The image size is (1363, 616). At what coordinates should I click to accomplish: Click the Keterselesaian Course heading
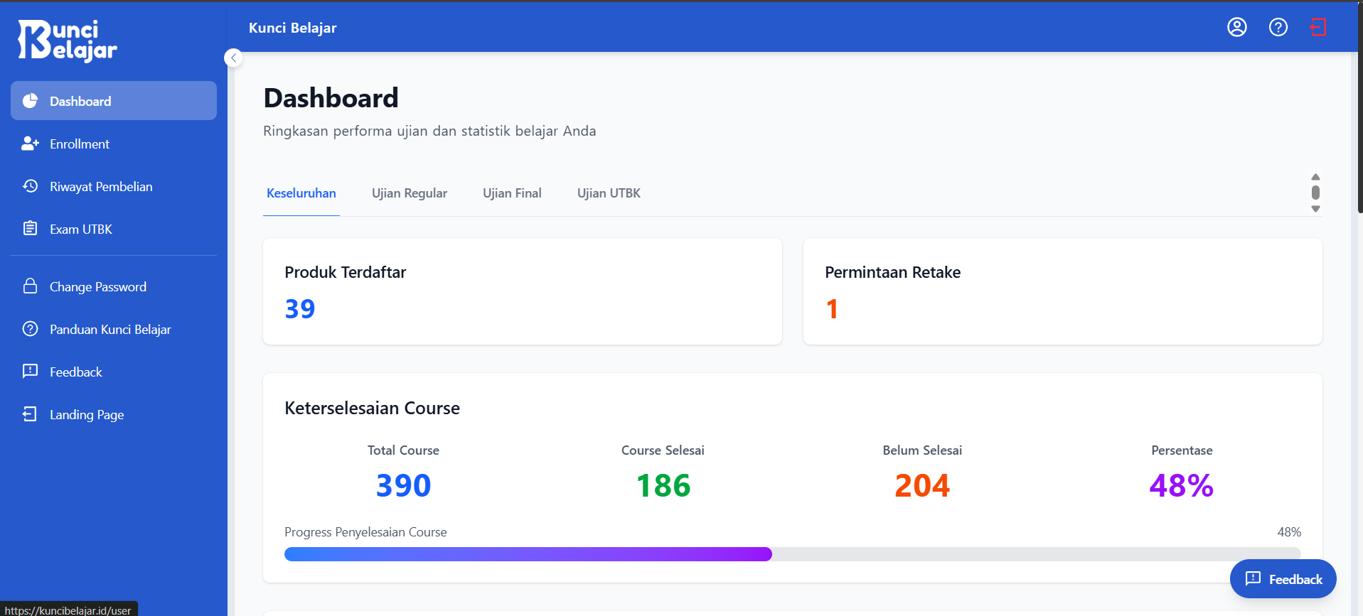[373, 408]
